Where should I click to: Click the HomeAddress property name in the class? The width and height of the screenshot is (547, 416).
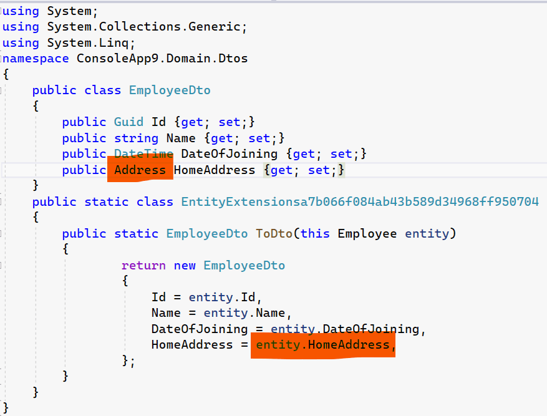[x=215, y=170]
